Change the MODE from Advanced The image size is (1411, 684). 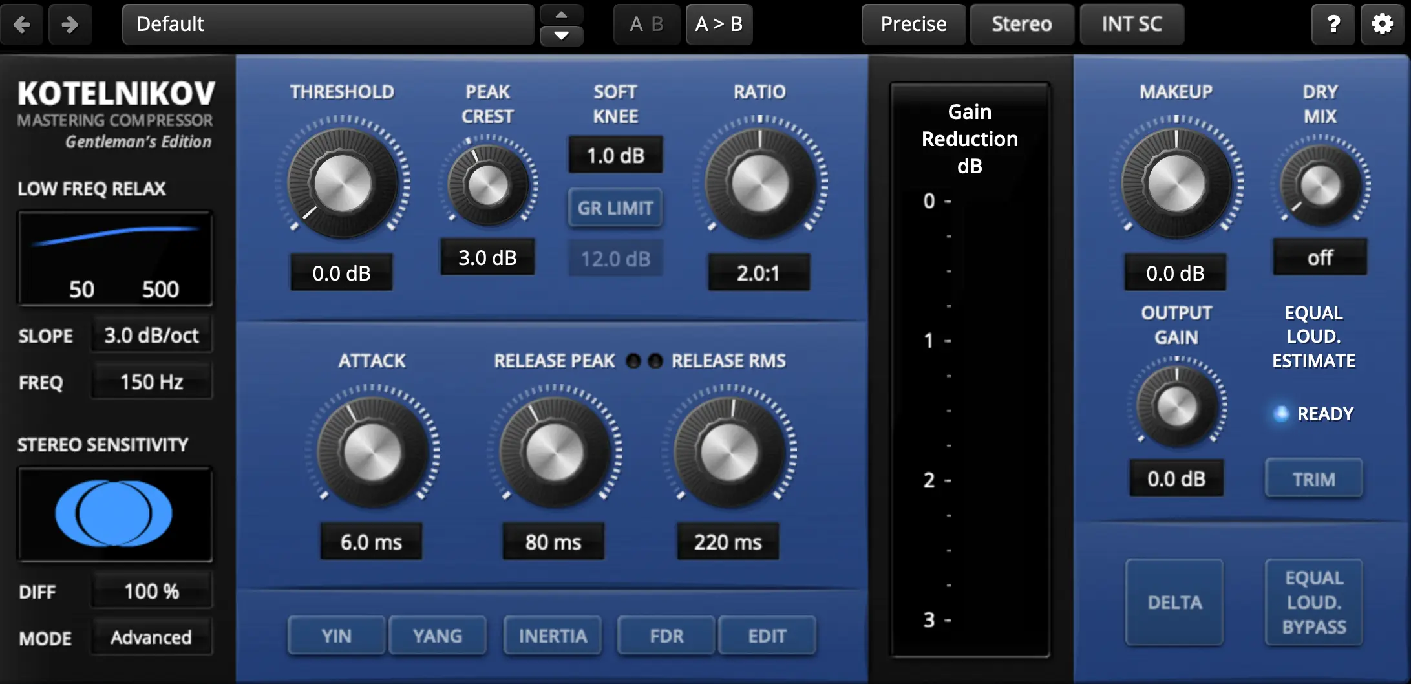[x=151, y=636]
